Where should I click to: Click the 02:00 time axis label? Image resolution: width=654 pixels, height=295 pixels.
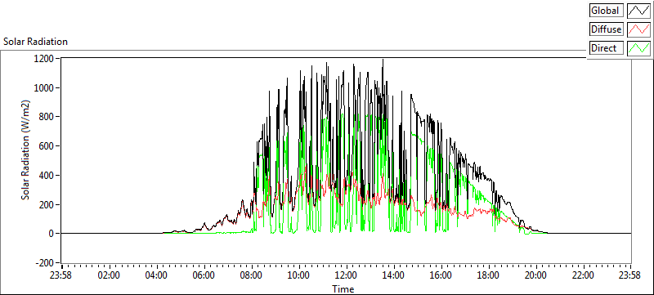tap(110, 276)
